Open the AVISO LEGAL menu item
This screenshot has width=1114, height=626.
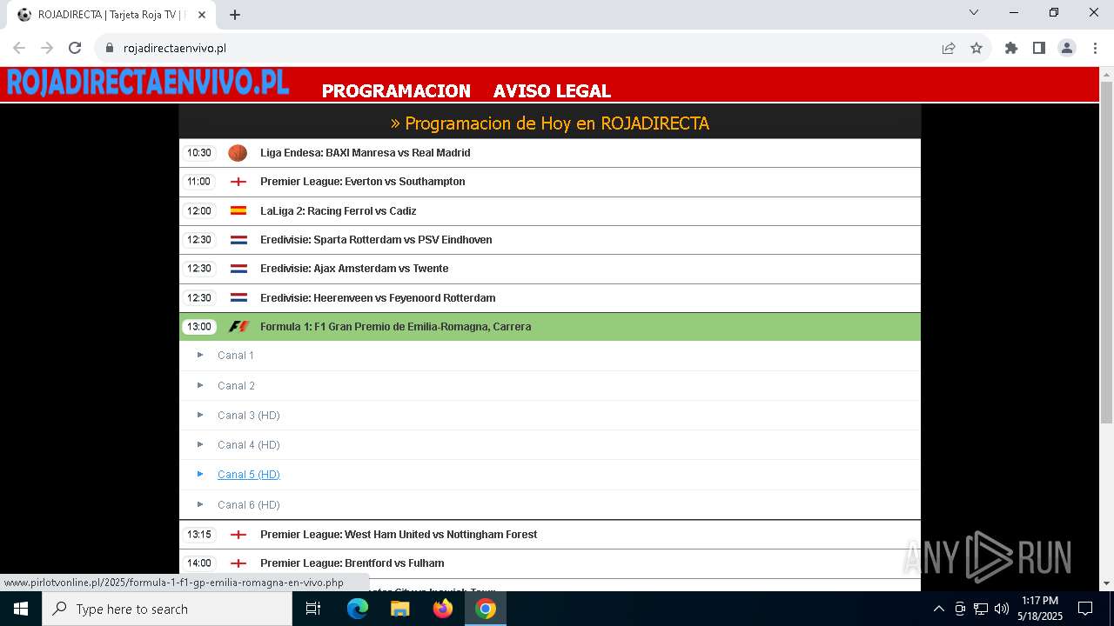[552, 90]
